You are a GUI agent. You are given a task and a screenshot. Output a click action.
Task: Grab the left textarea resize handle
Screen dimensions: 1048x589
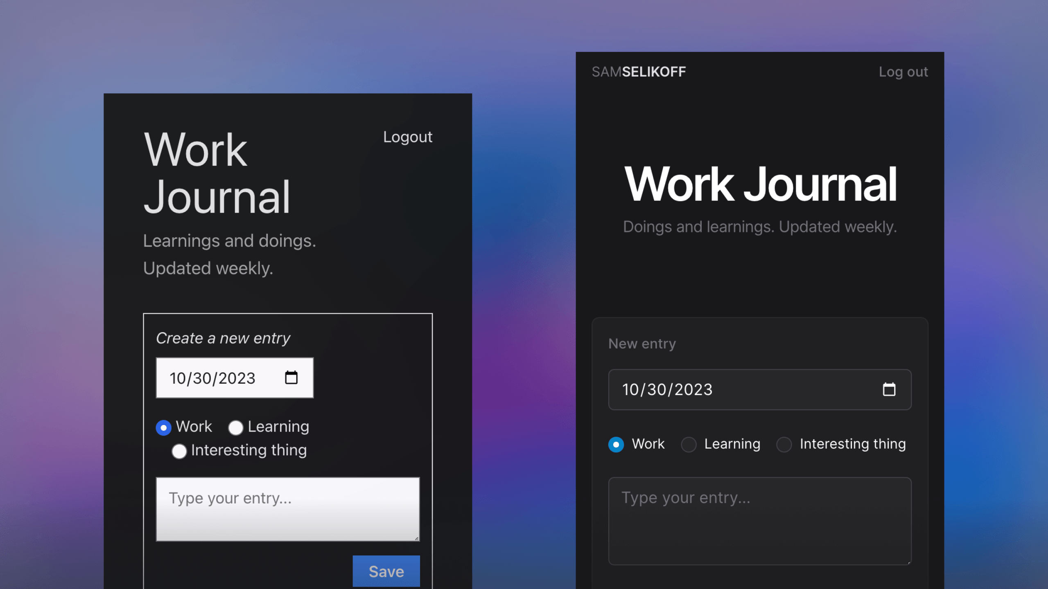click(x=417, y=539)
